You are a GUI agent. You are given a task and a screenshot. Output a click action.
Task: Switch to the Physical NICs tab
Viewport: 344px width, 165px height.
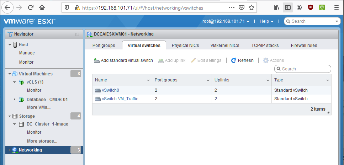point(185,46)
